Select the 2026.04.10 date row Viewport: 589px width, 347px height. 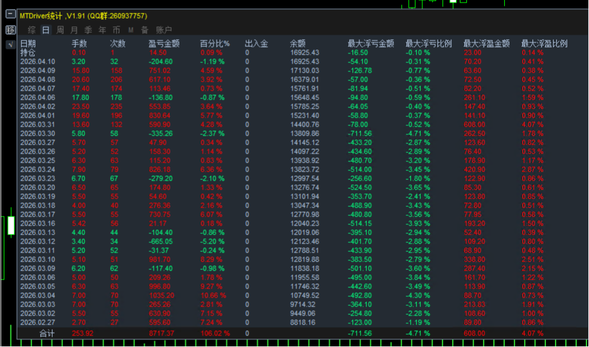coord(37,62)
